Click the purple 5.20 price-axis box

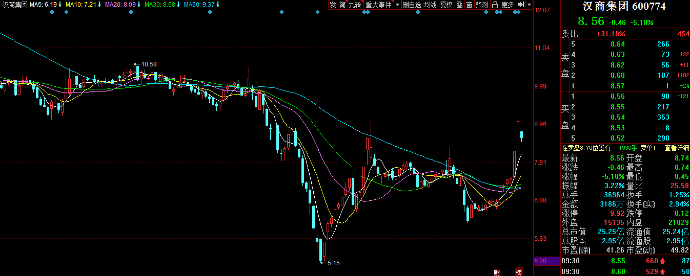(547, 261)
